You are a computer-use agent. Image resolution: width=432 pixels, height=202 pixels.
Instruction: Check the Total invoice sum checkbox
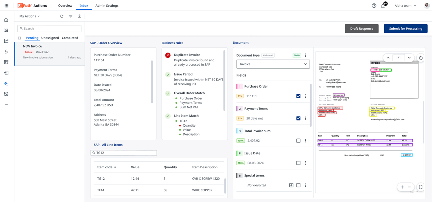[x=298, y=141]
